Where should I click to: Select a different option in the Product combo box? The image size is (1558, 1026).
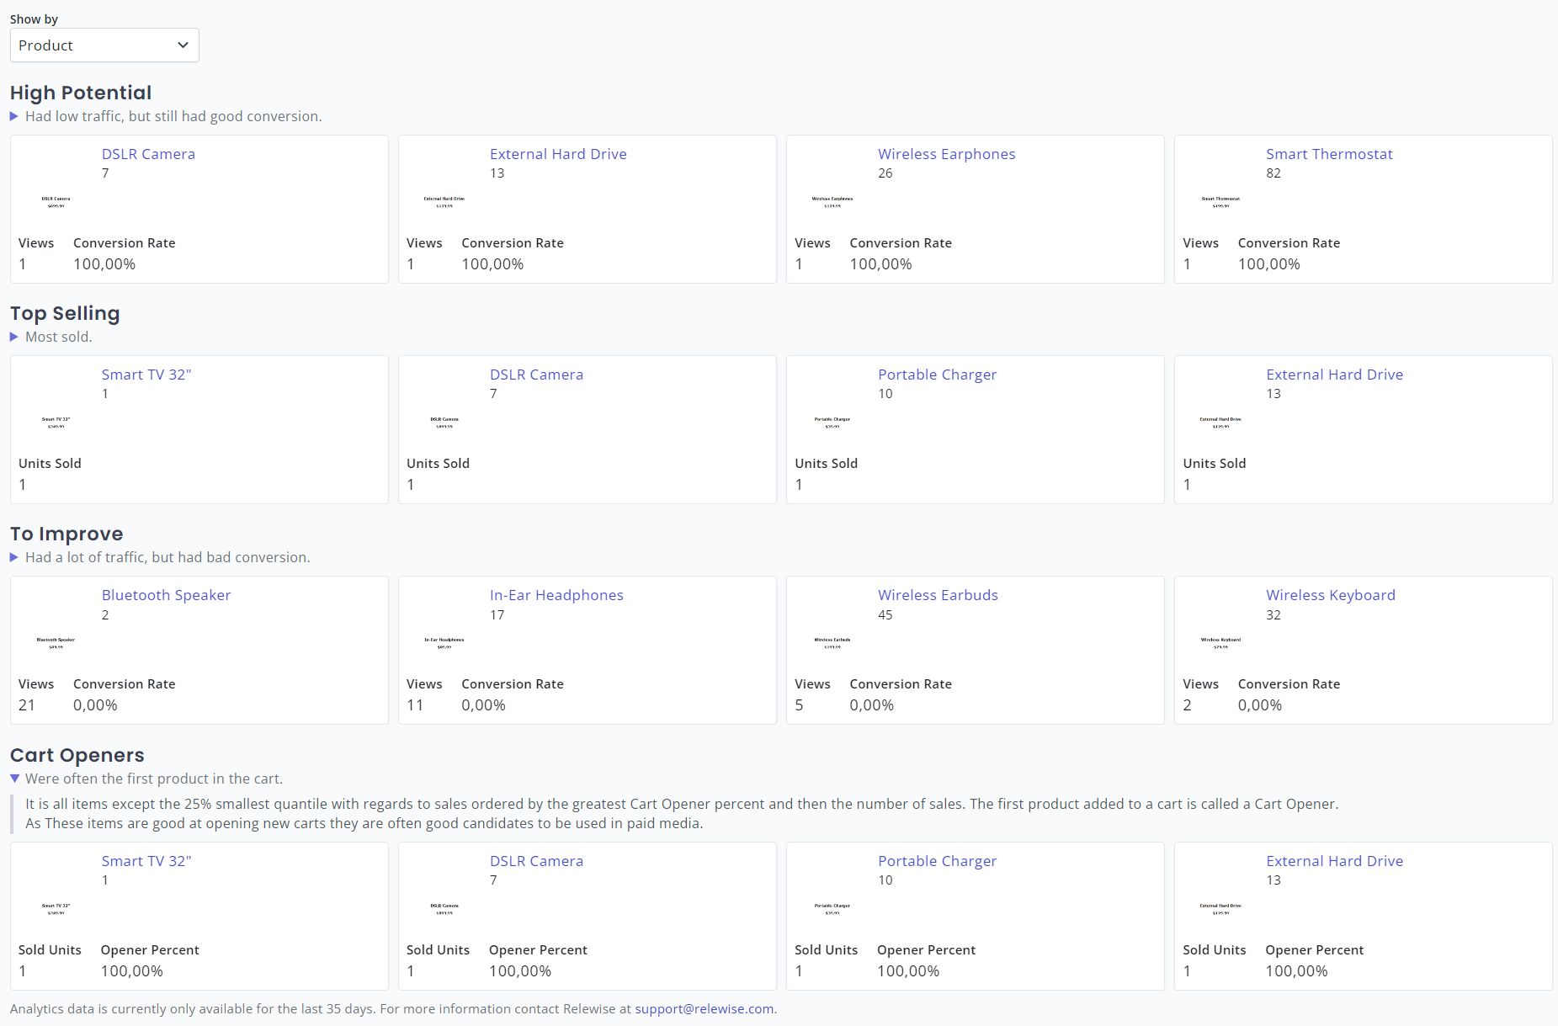coord(104,45)
